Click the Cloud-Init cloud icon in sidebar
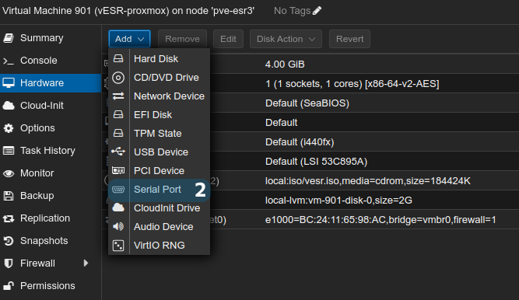The width and height of the screenshot is (519, 300). pos(9,106)
